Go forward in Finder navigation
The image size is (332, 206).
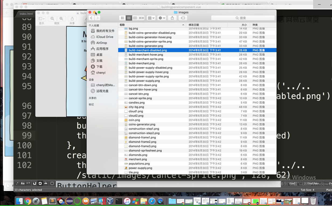pyautogui.click(x=97, y=18)
